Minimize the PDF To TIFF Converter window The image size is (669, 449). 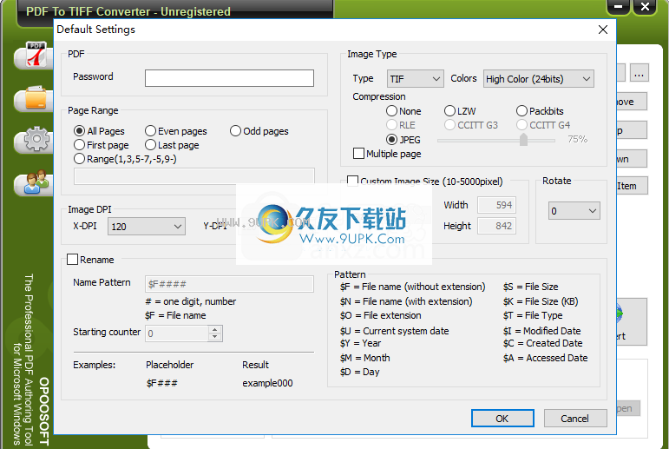(618, 7)
